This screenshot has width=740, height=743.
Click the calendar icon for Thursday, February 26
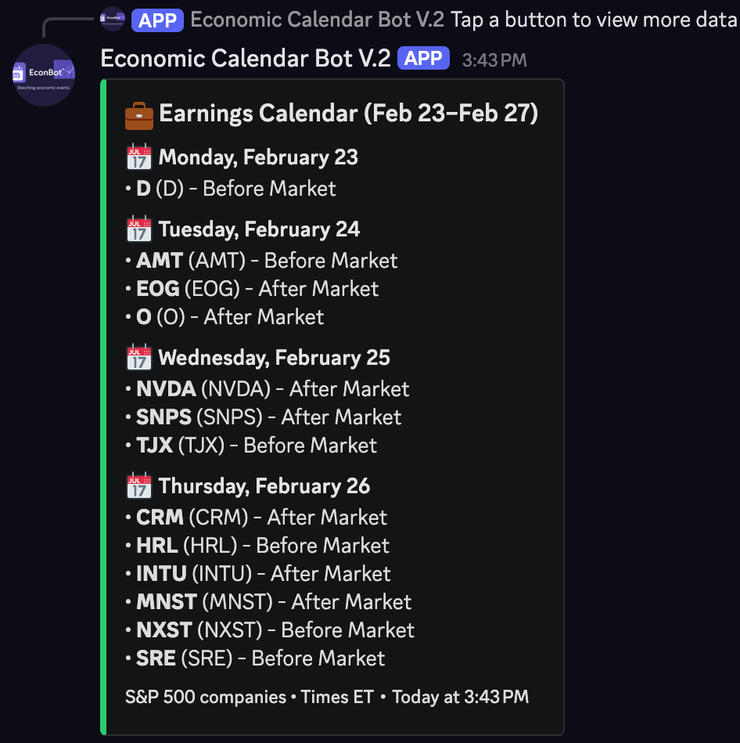138,485
